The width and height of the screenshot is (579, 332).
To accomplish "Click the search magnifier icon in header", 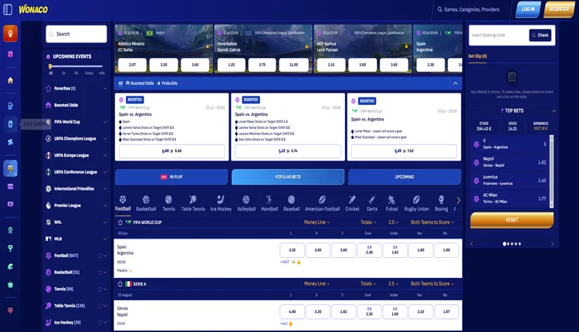I will coord(440,9).
